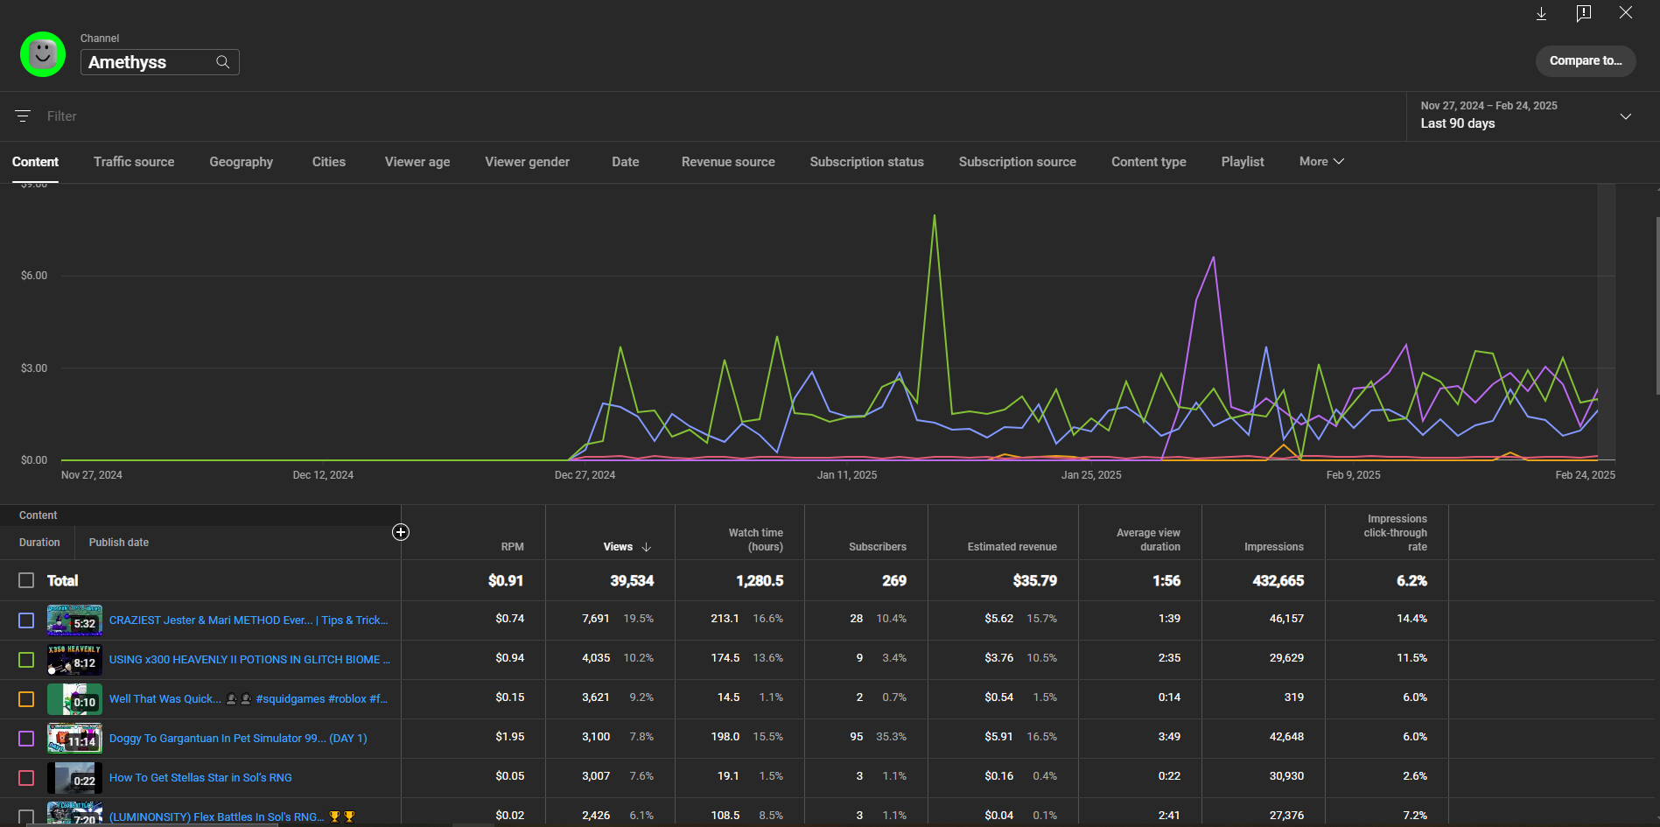Viewport: 1660px width, 827px height.
Task: Click the 5:32 Jester video thumbnail
Action: tap(74, 620)
